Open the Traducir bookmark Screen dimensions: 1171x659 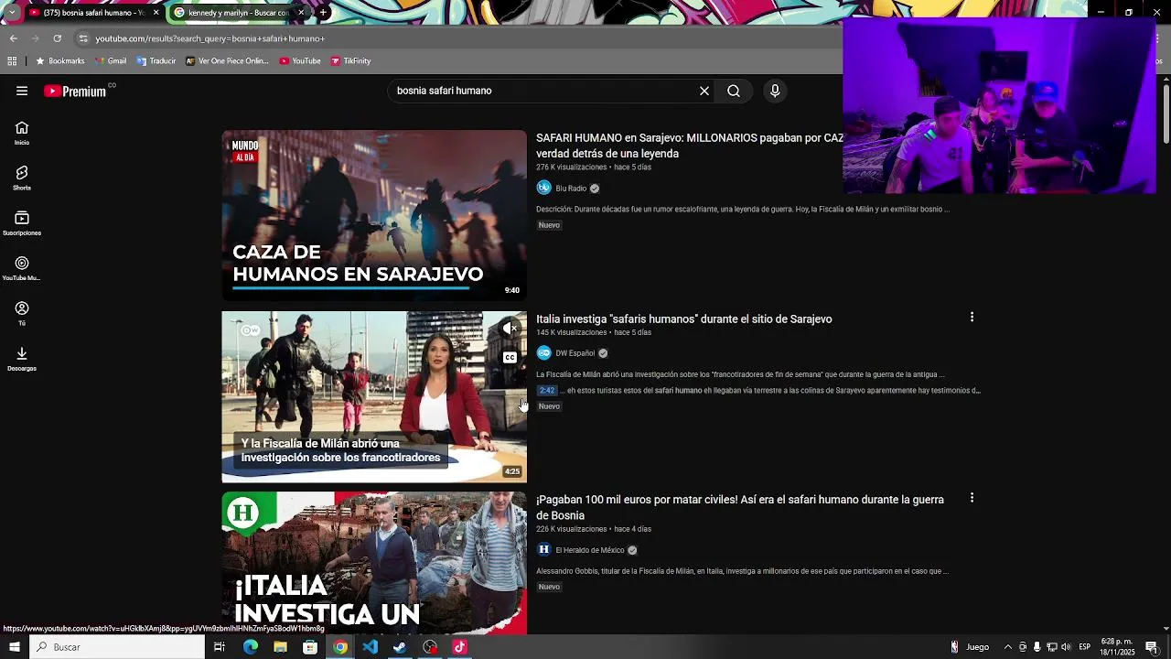tap(156, 61)
